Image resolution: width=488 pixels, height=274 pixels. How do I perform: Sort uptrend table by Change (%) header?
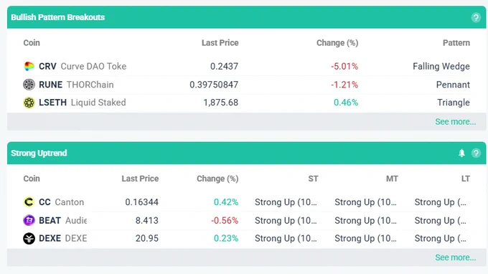point(217,179)
